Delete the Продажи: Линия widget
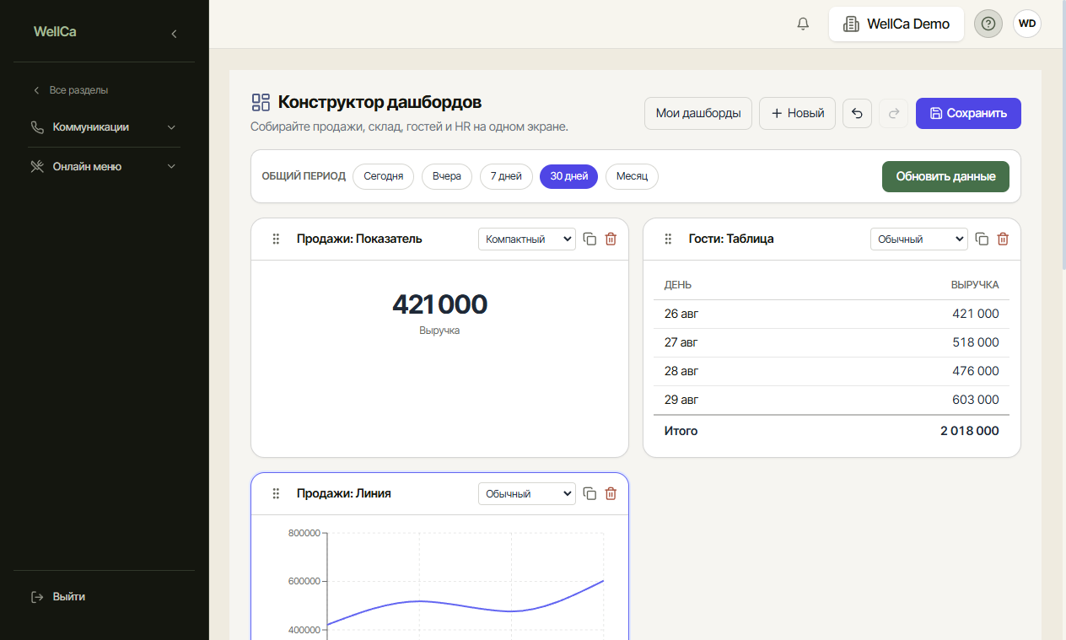 click(611, 493)
